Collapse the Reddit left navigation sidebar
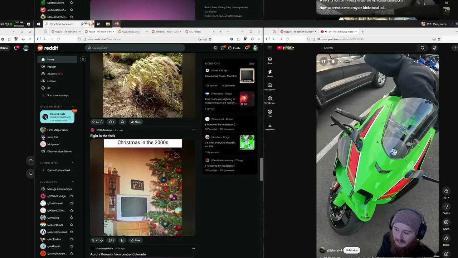Viewport: 458px width, 258px height. click(x=83, y=59)
